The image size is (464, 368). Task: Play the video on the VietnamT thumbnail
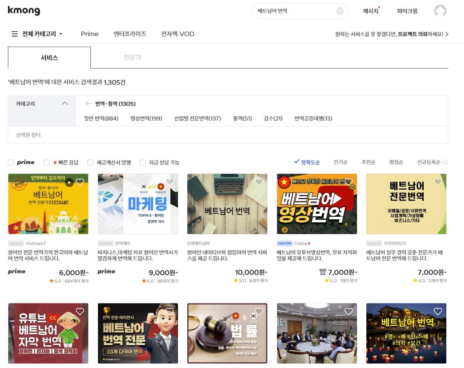69,182
